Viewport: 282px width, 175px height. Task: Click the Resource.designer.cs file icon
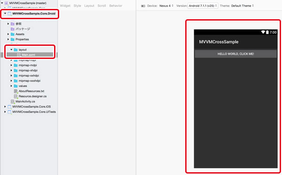pyautogui.click(x=16, y=96)
